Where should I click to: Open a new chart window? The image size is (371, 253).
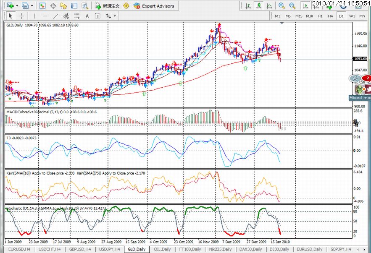tap(11, 6)
